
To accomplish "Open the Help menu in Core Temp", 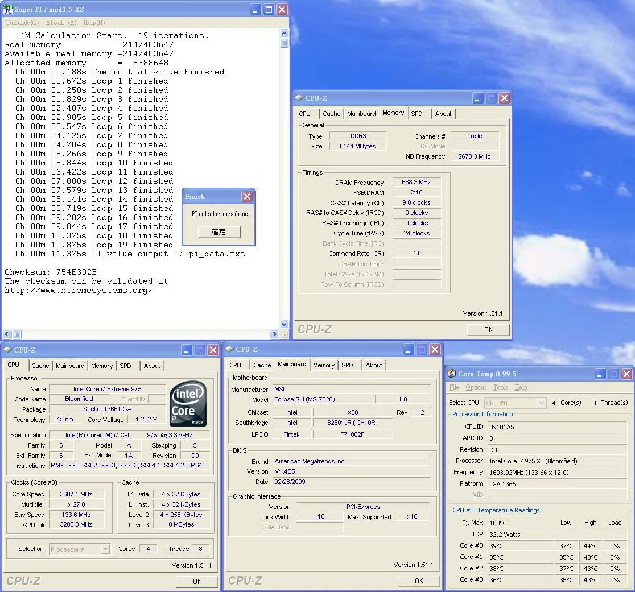I will pos(521,387).
